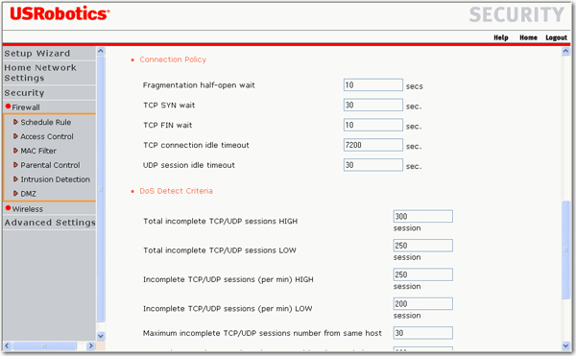This screenshot has width=576, height=356.
Task: Open the Firewall menu entry
Action: pyautogui.click(x=26, y=107)
